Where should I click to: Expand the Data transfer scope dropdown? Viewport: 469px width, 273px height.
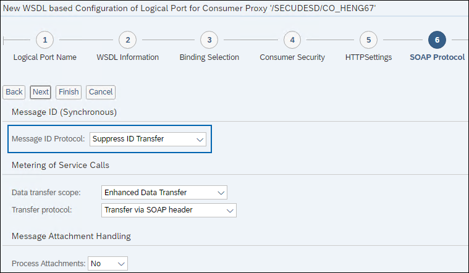[x=164, y=193]
